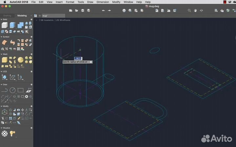Select the Box solid tool

coord(5,25)
